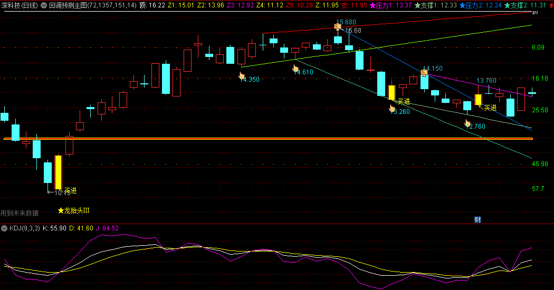
Task: Click the 14.150 price label
Action: [433, 69]
